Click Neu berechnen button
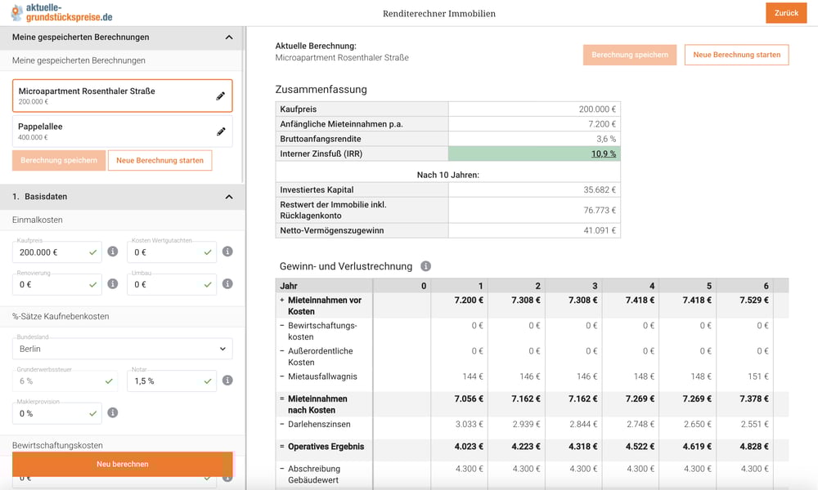This screenshot has width=818, height=490. click(123, 464)
